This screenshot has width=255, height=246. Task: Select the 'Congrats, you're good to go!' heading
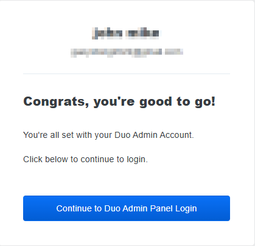coord(119,101)
